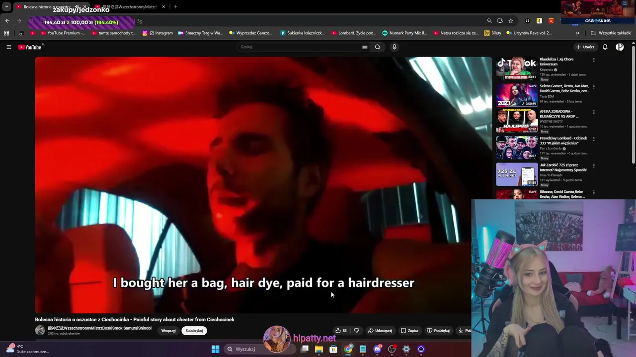The height and width of the screenshot is (357, 636).
Task: Open channel 'WszechstronnyMistrzBoskiSmok SamuraiShinobi'
Action: [x=99, y=328]
